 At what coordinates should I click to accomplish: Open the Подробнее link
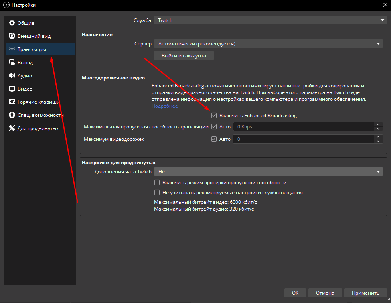tap(165, 106)
